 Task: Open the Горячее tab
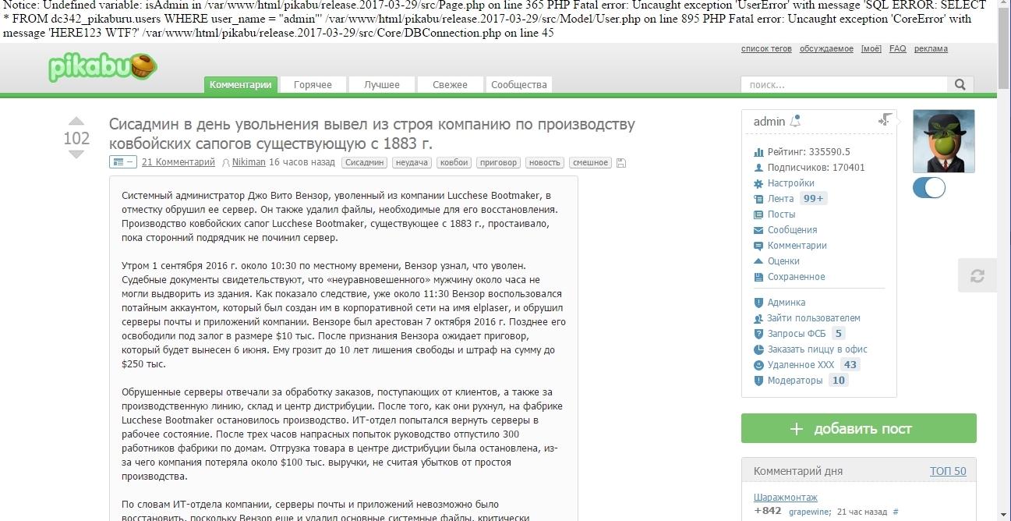[313, 84]
